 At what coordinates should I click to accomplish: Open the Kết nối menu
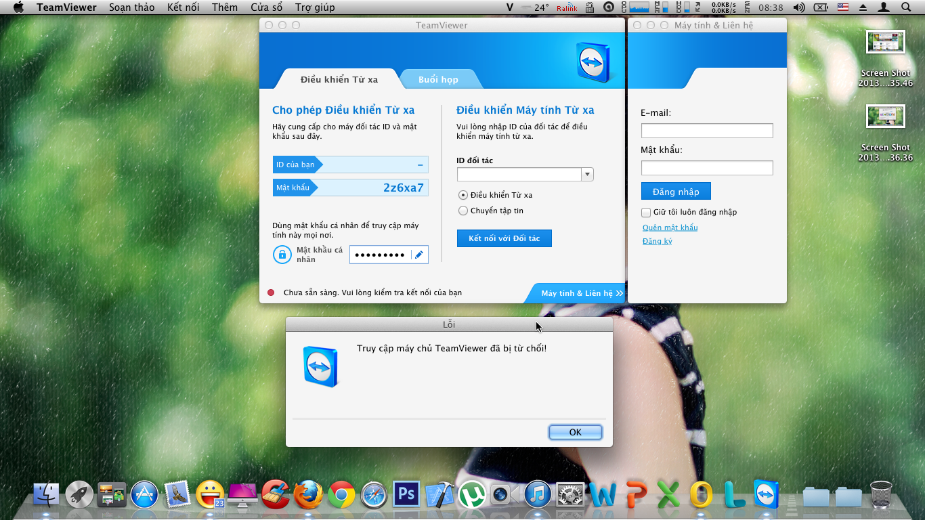183,7
